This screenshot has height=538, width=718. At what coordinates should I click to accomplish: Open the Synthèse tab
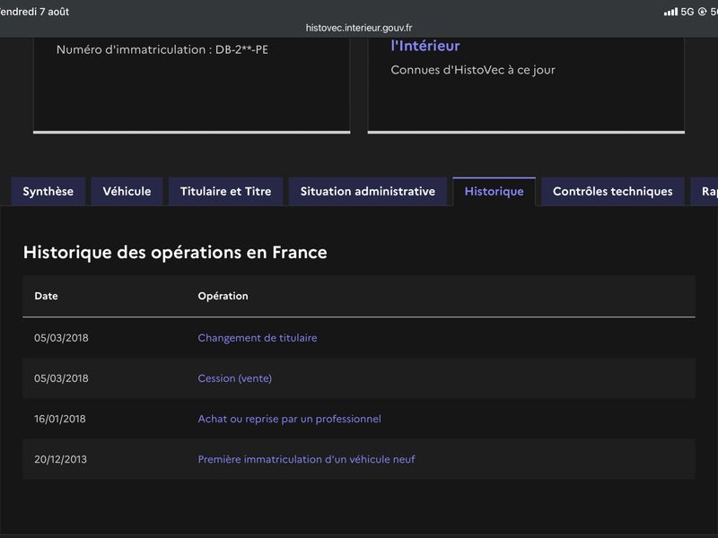pos(48,191)
